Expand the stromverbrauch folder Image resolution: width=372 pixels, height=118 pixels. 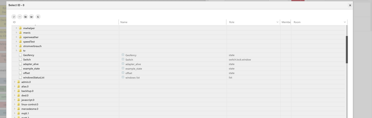(16, 46)
